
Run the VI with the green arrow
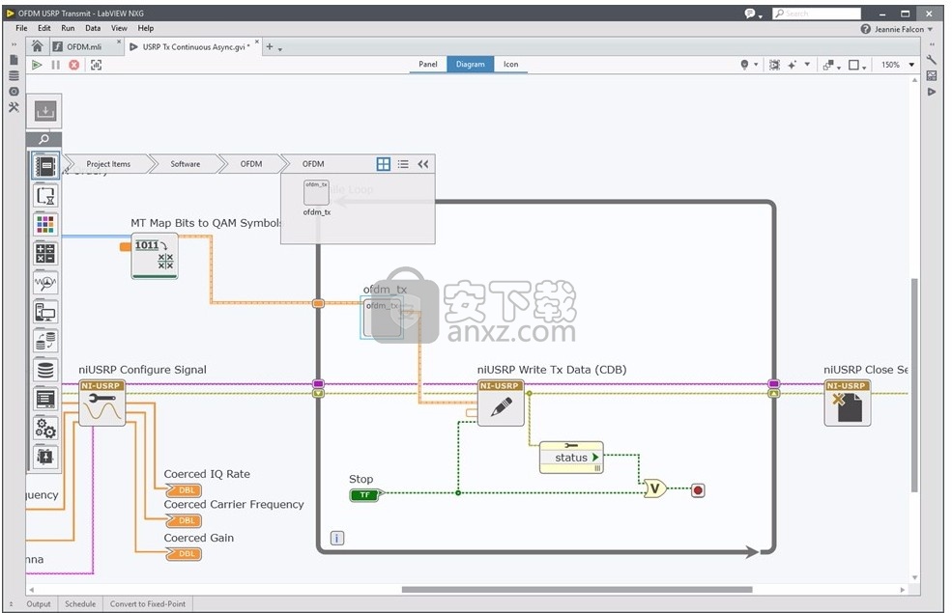coord(37,65)
